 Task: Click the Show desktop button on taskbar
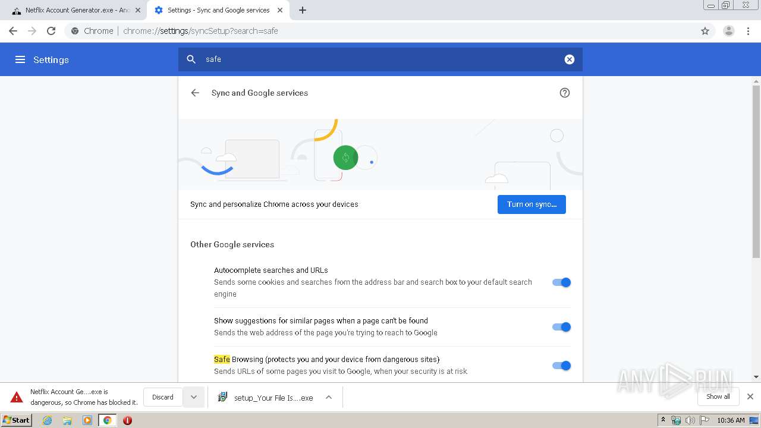754,420
